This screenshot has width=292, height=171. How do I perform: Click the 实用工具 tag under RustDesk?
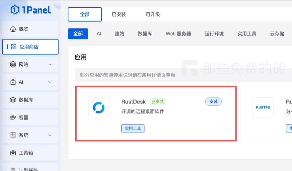[133, 128]
